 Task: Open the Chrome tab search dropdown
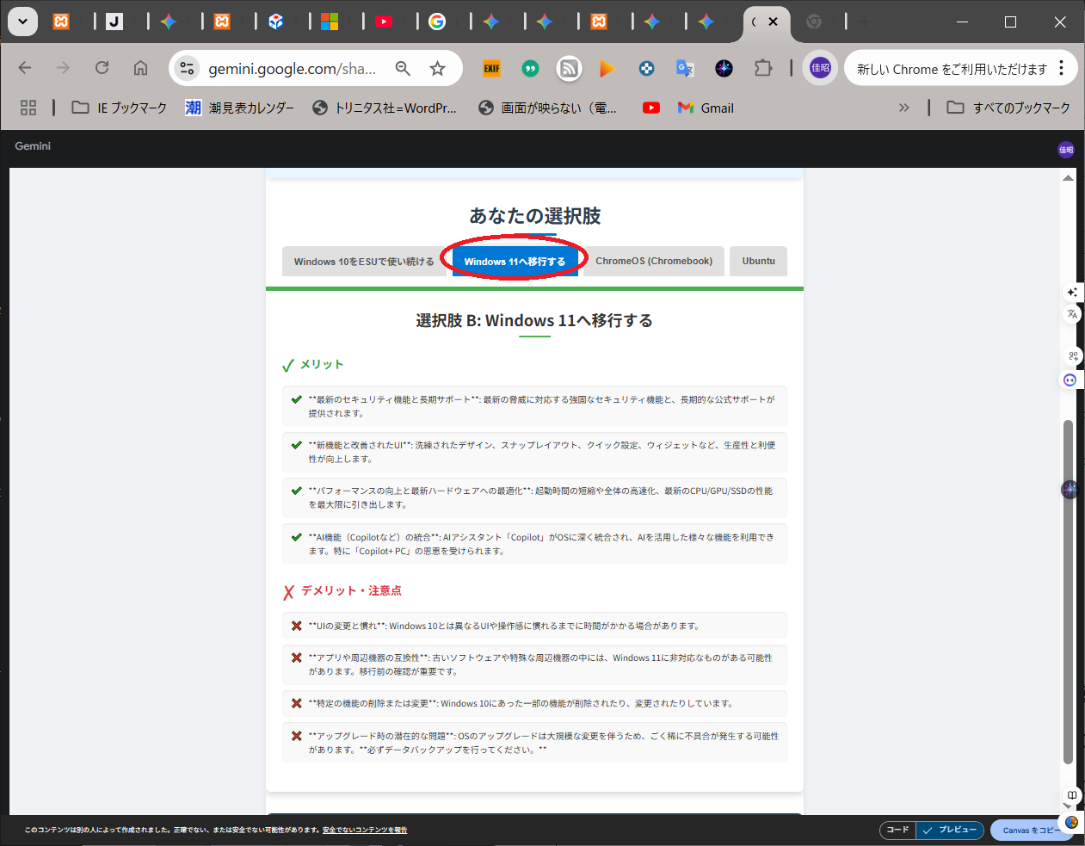coord(22,22)
